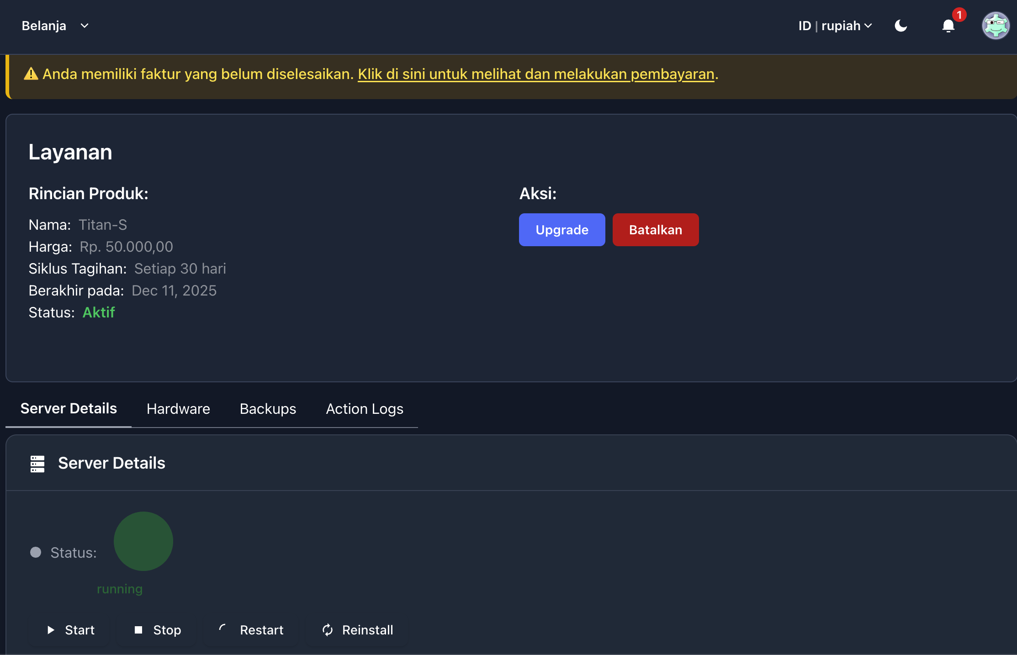Click the yellow warning triangle icon
The image size is (1017, 655).
click(31, 74)
